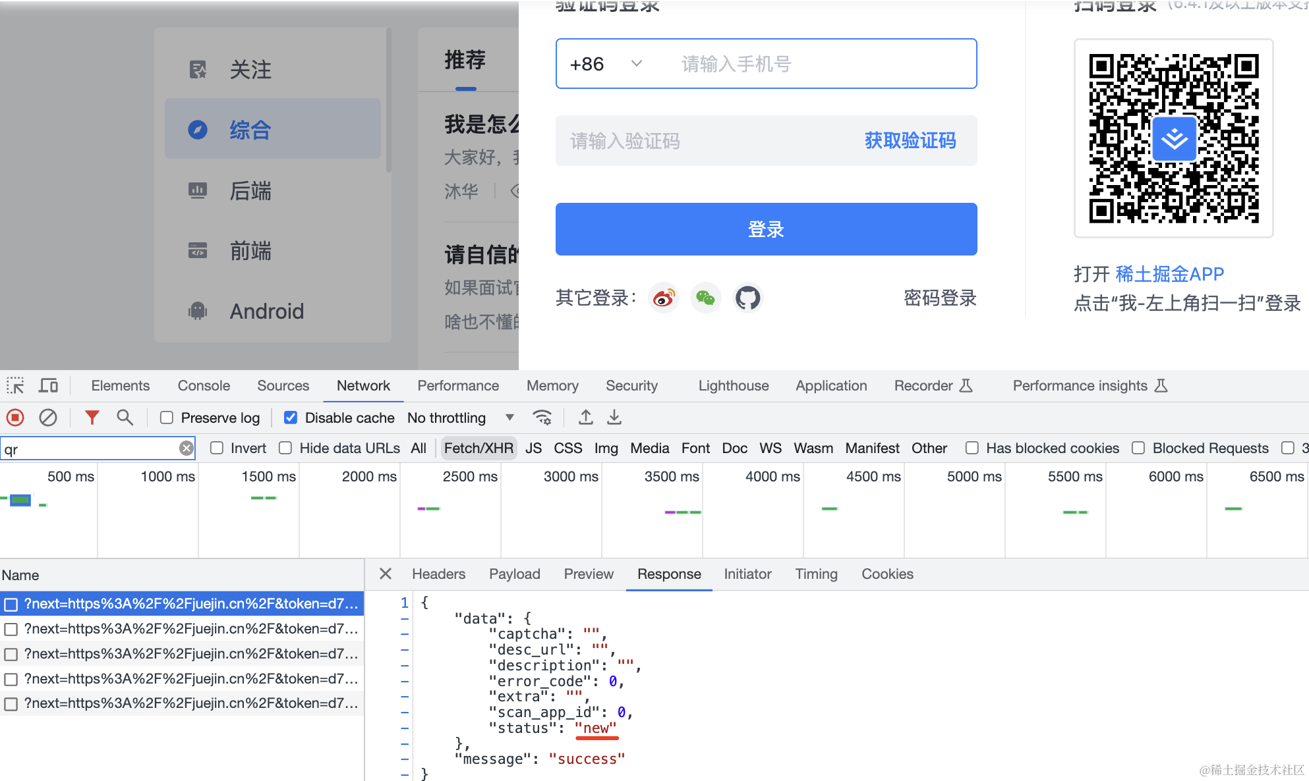Toggle the device toolbar icon
Image resolution: width=1309 pixels, height=781 pixels.
click(x=49, y=386)
